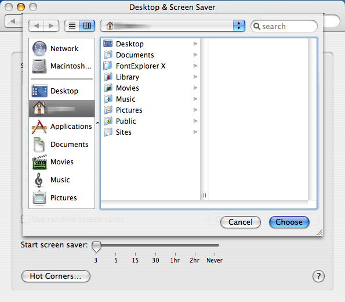The width and height of the screenshot is (345, 302).
Task: Expand the FontExplorer X folder arrow
Action: pos(195,66)
